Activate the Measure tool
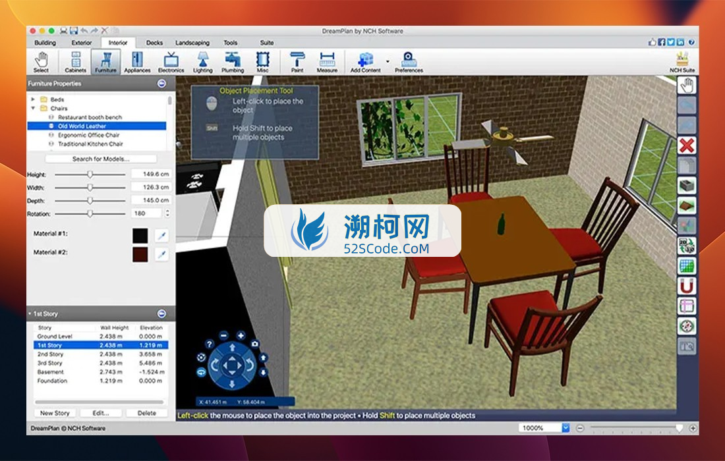This screenshot has height=461, width=725. (x=327, y=62)
